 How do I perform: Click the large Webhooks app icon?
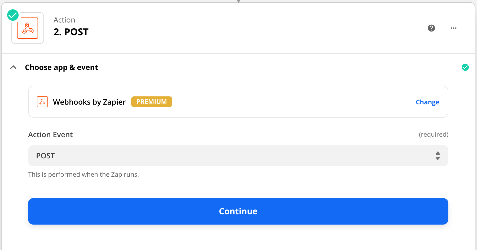tap(28, 28)
